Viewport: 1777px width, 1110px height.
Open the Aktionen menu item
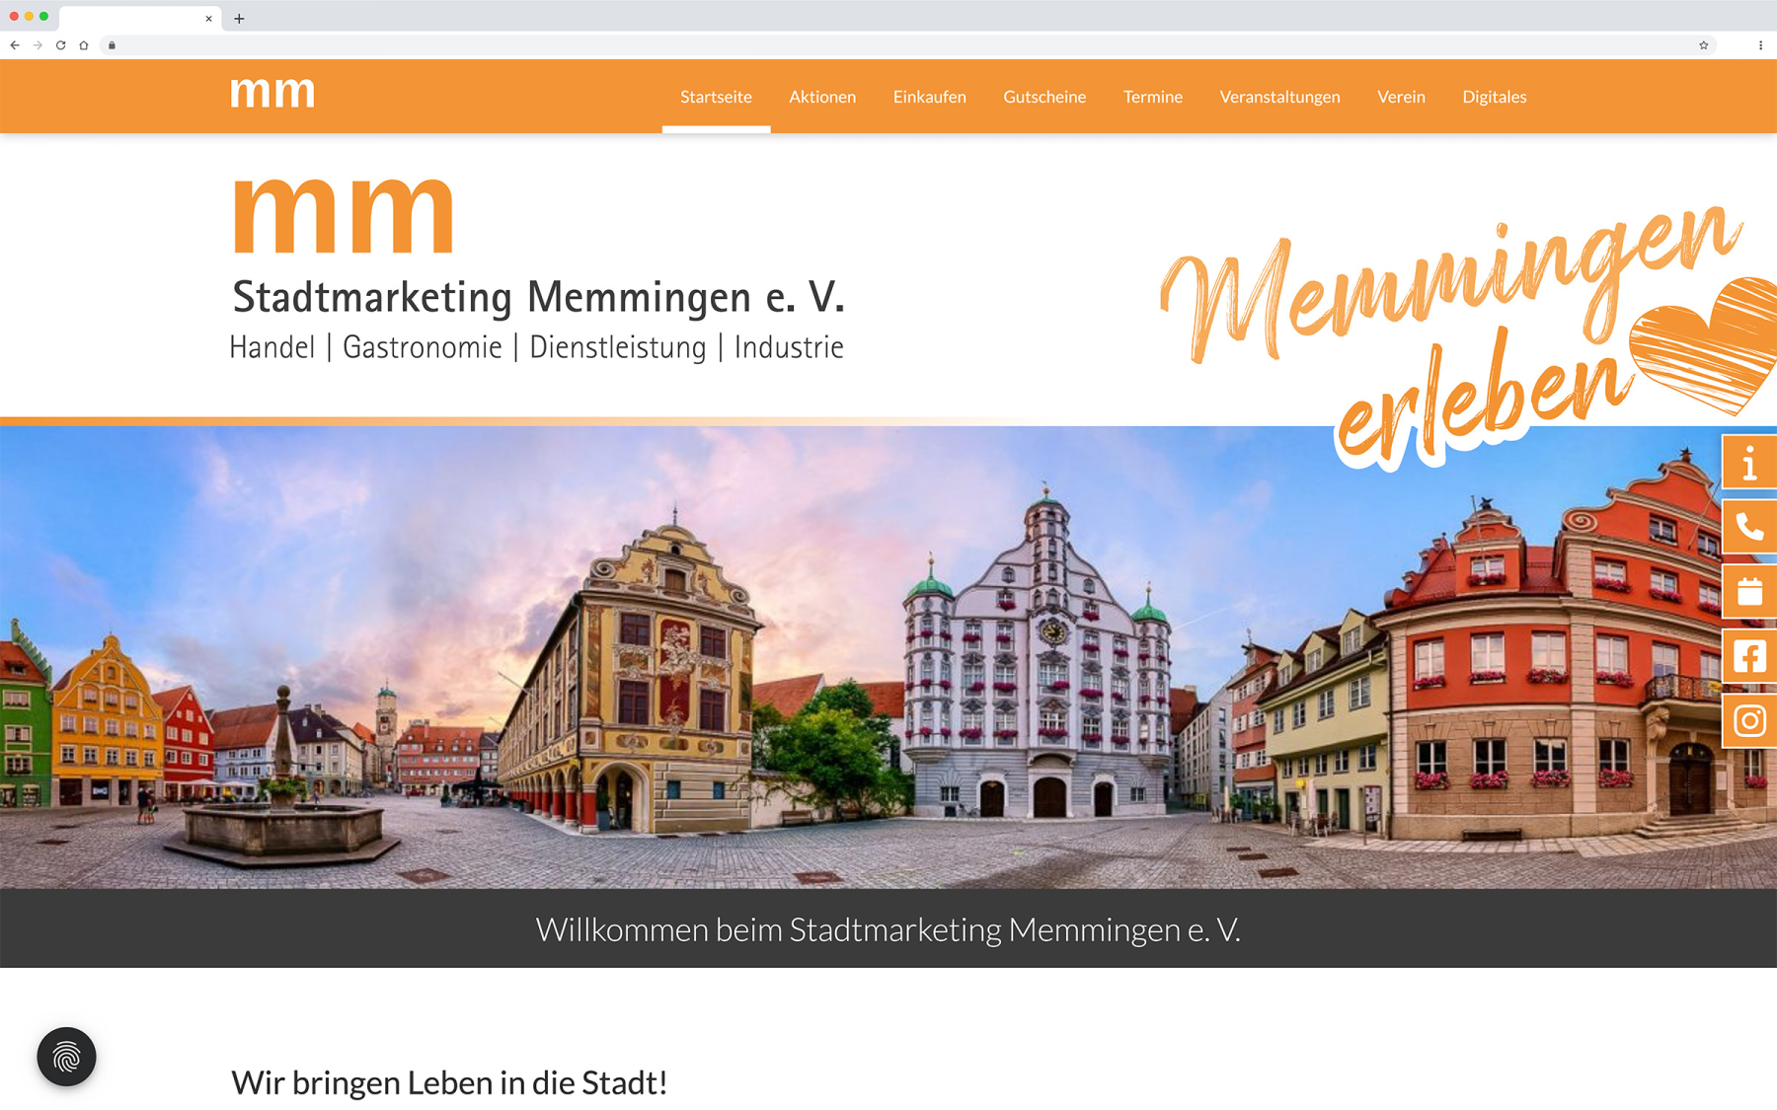click(x=822, y=97)
